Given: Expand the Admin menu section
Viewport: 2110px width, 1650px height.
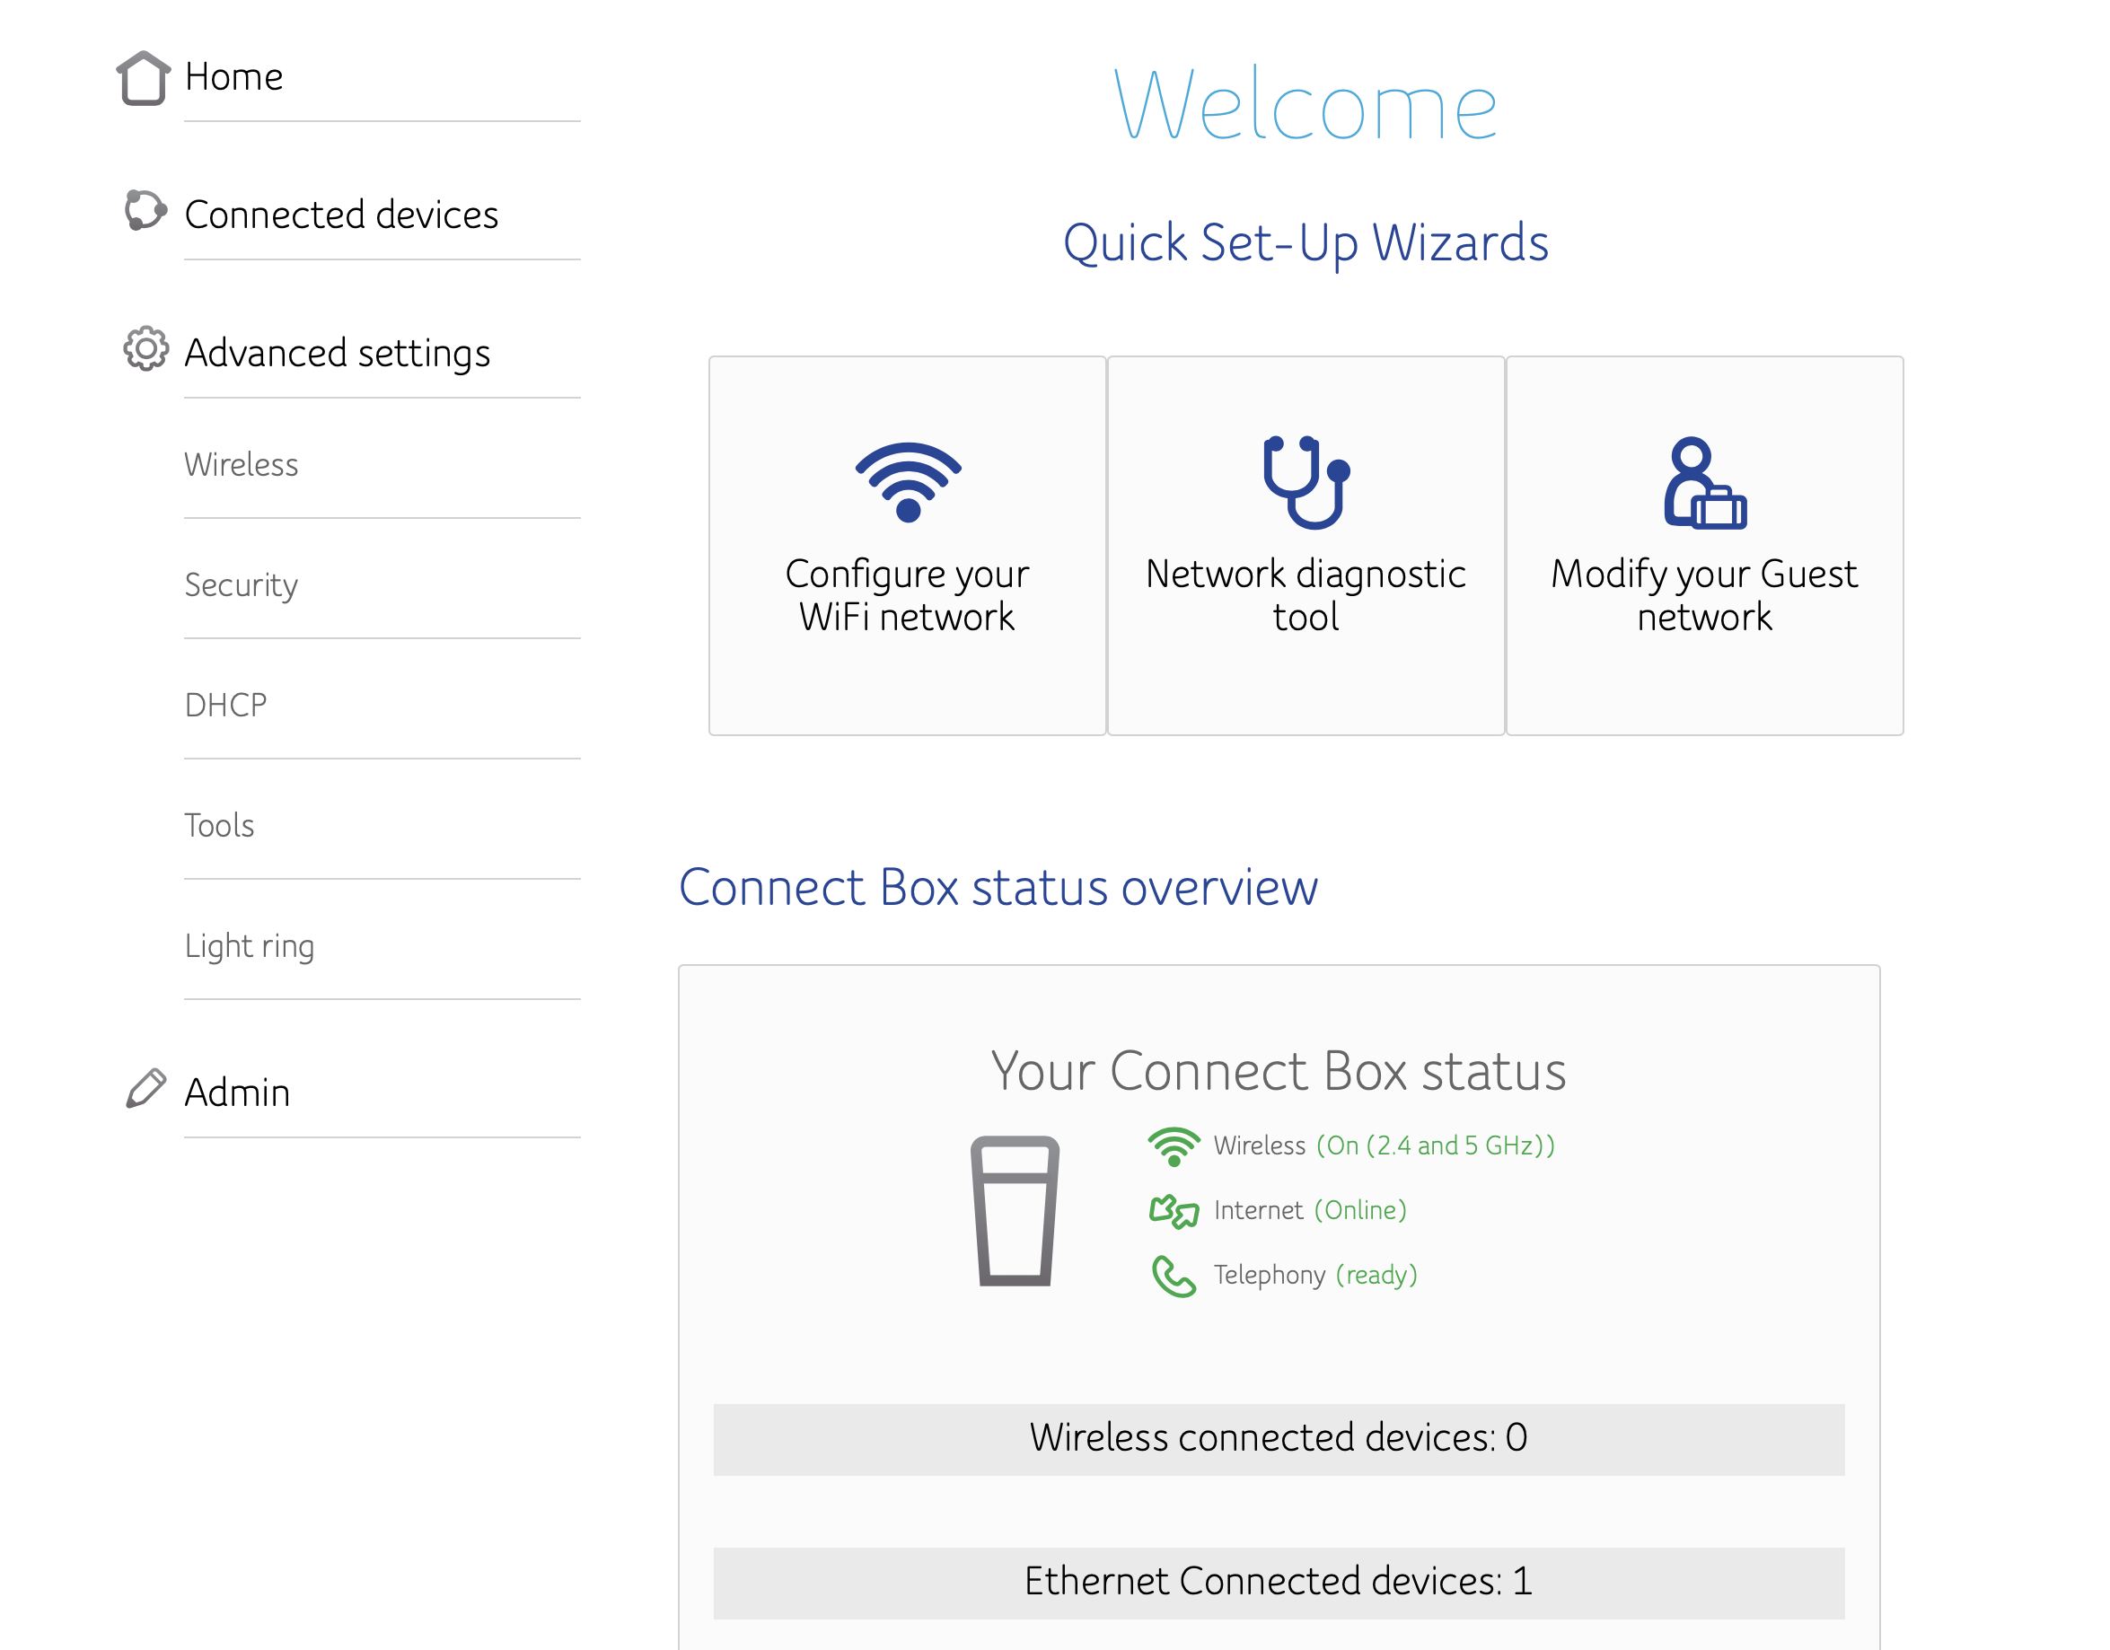Looking at the screenshot, I should [x=238, y=1093].
